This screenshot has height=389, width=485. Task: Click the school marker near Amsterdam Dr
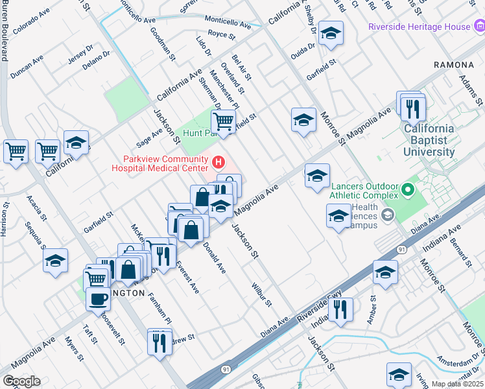[x=399, y=375]
